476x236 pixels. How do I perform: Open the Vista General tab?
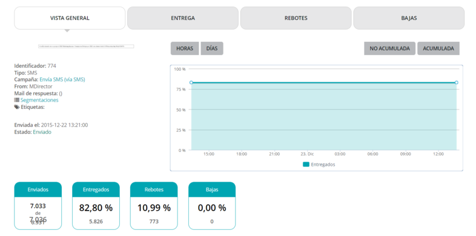point(70,18)
